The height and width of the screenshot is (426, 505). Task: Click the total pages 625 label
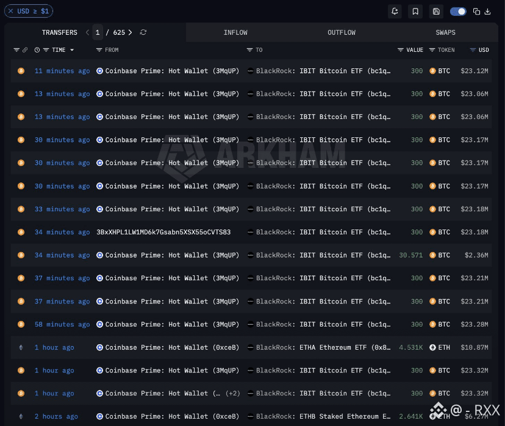pyautogui.click(x=119, y=32)
